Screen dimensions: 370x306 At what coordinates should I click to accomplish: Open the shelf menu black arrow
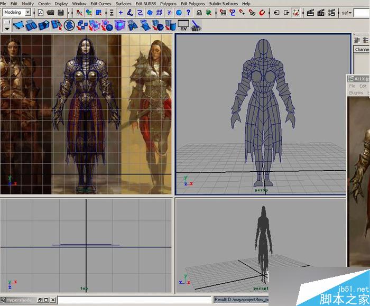7,29
